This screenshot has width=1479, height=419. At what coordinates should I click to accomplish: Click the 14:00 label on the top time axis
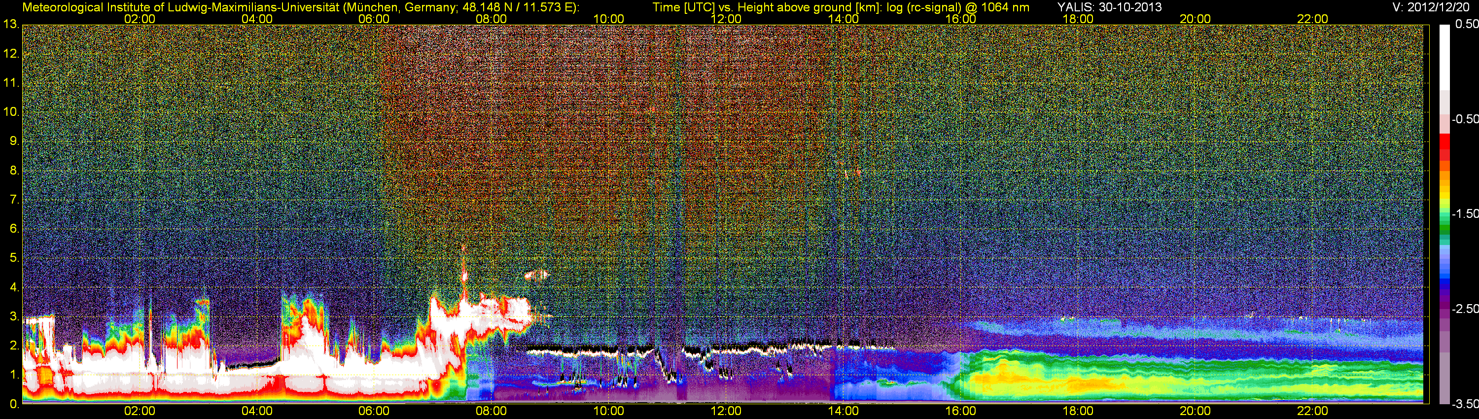(844, 19)
